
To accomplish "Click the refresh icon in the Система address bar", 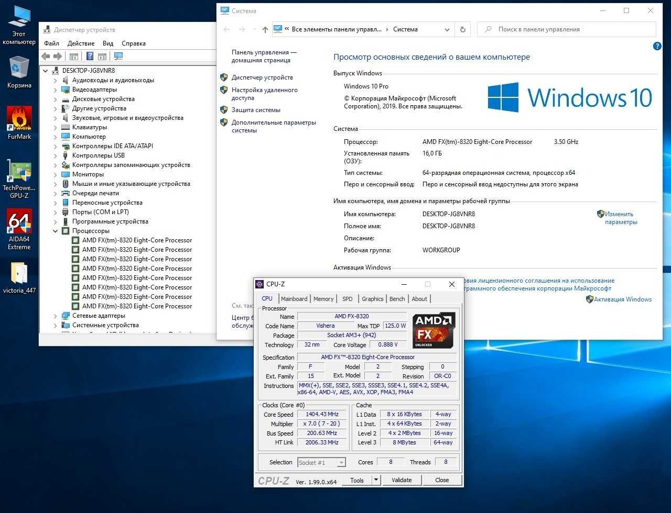I will [463, 30].
